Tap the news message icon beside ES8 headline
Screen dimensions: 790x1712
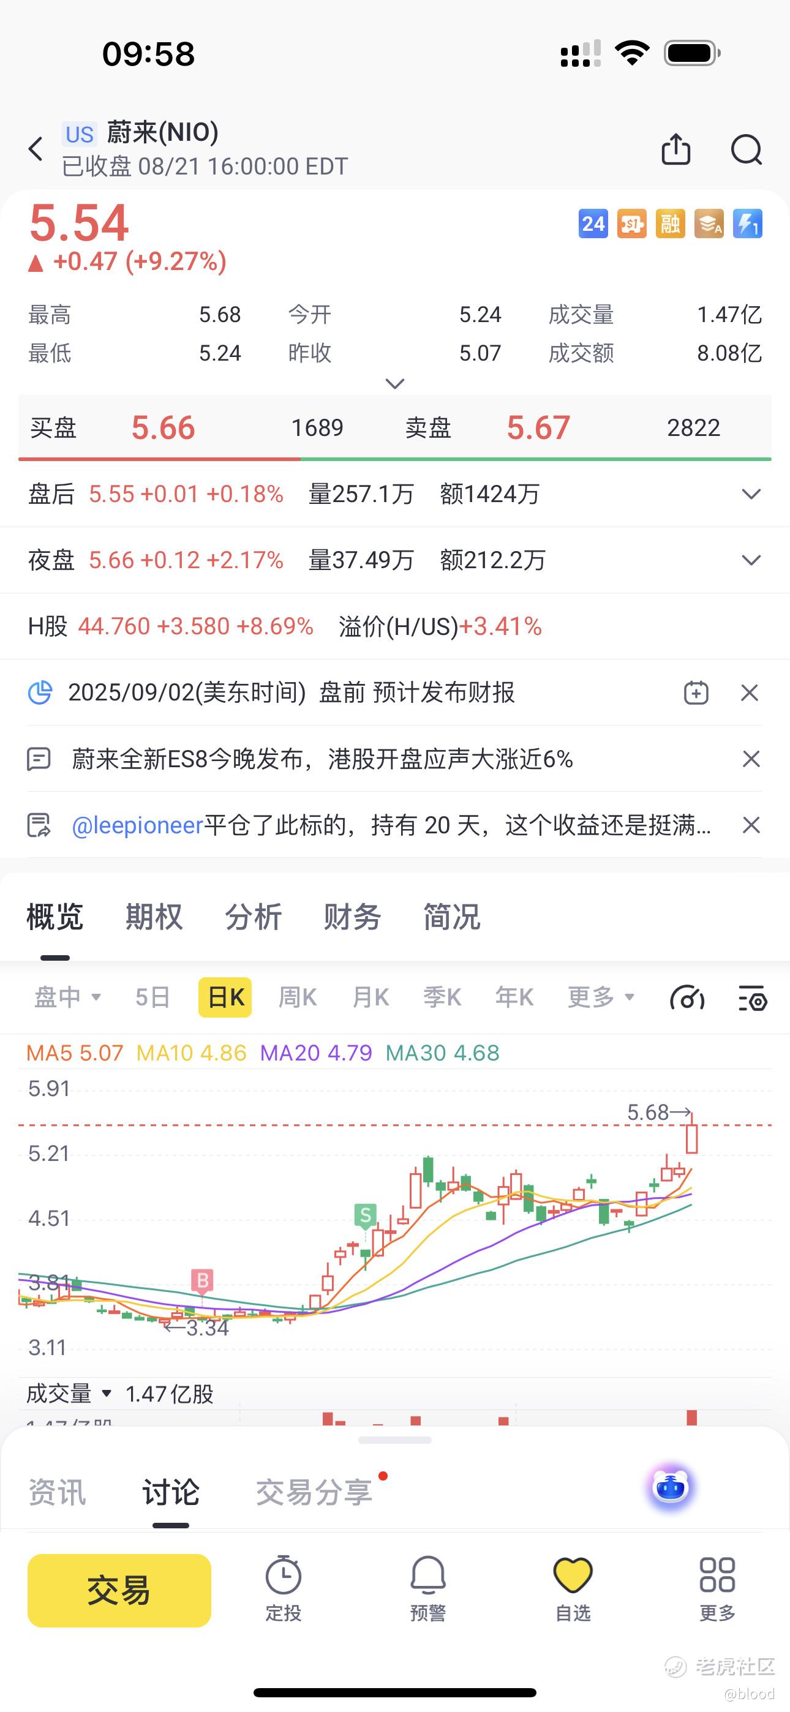(x=39, y=758)
